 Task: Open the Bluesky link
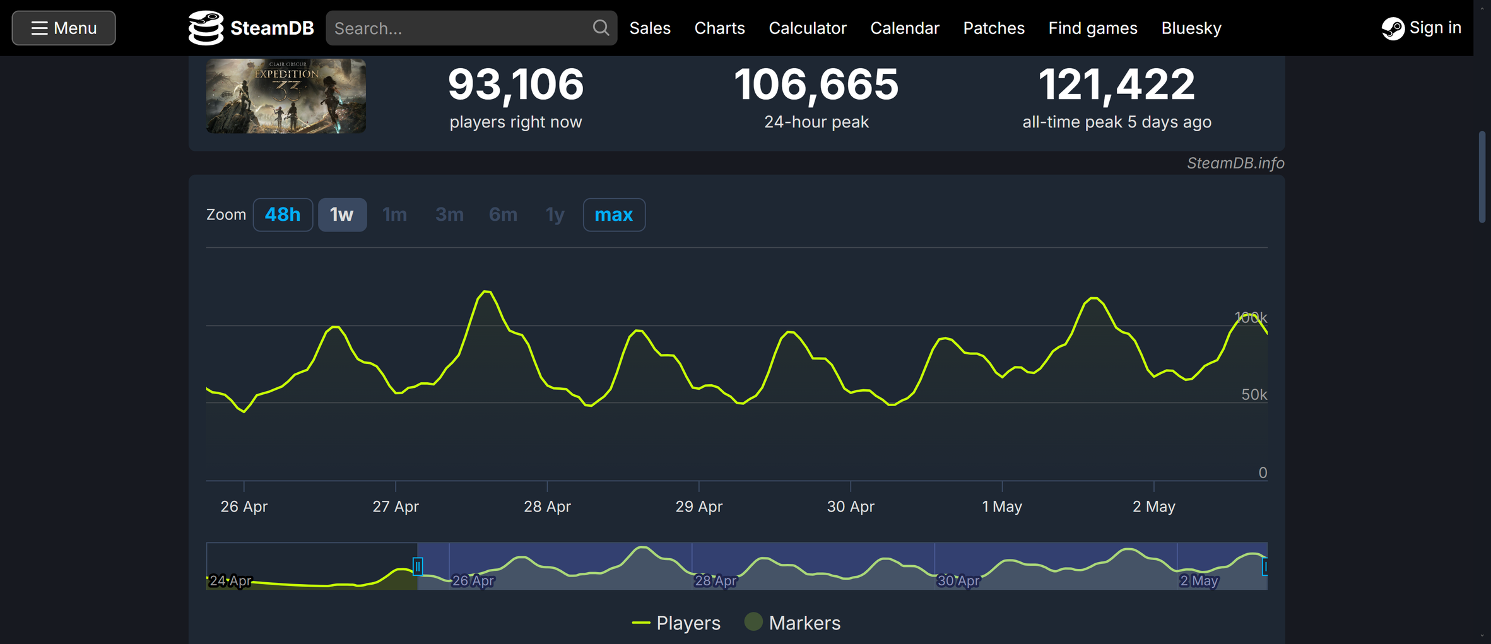click(x=1191, y=28)
